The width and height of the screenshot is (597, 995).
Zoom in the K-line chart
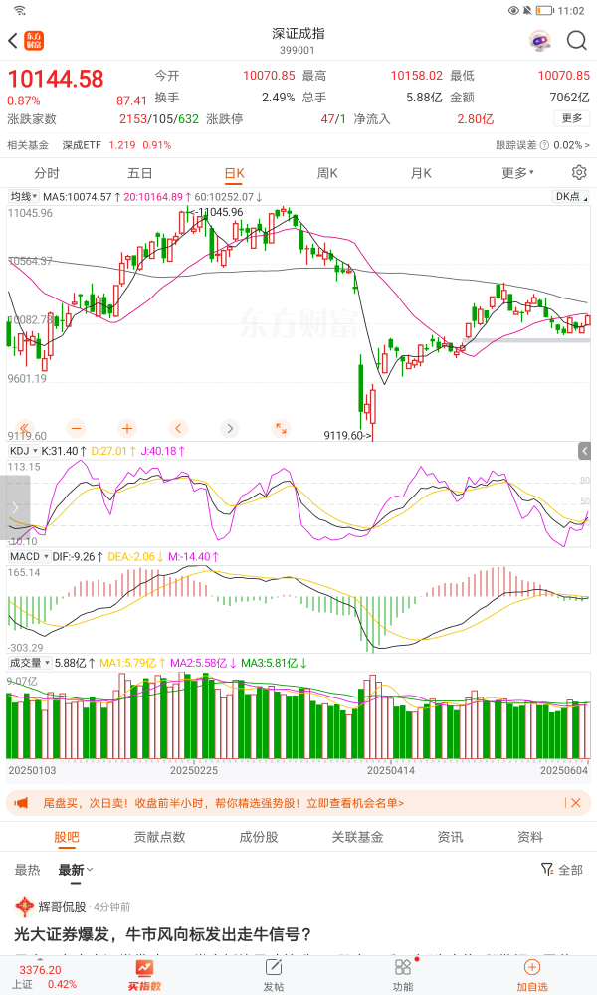[127, 428]
